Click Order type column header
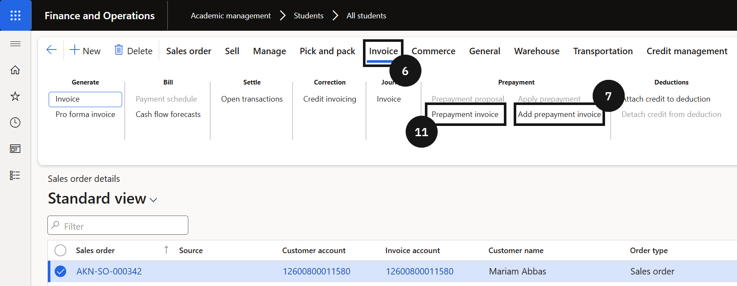 (x=649, y=251)
